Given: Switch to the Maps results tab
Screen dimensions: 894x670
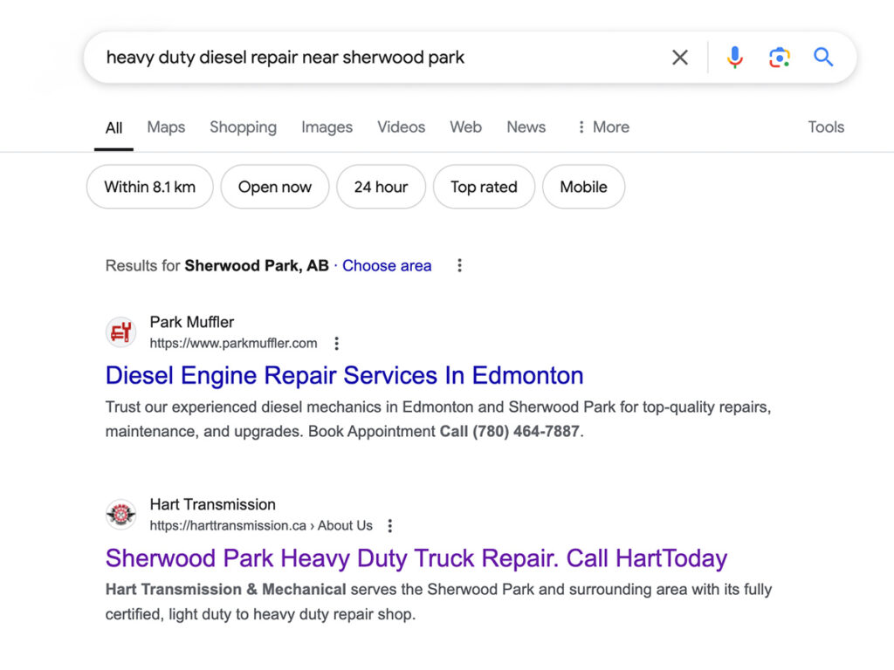Looking at the screenshot, I should [165, 127].
